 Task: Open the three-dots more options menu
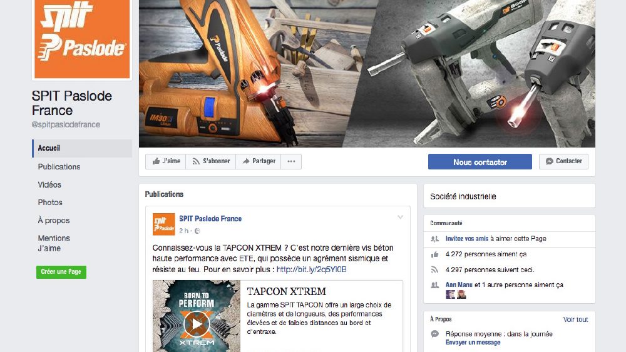pos(291,161)
